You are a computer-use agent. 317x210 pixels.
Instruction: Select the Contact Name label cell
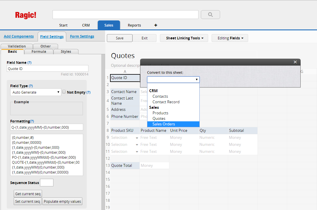point(125,92)
